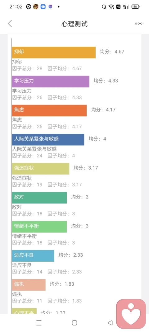This screenshot has width=149, height=332.
Task: Tap the battery indicator icon
Action: (135, 7)
